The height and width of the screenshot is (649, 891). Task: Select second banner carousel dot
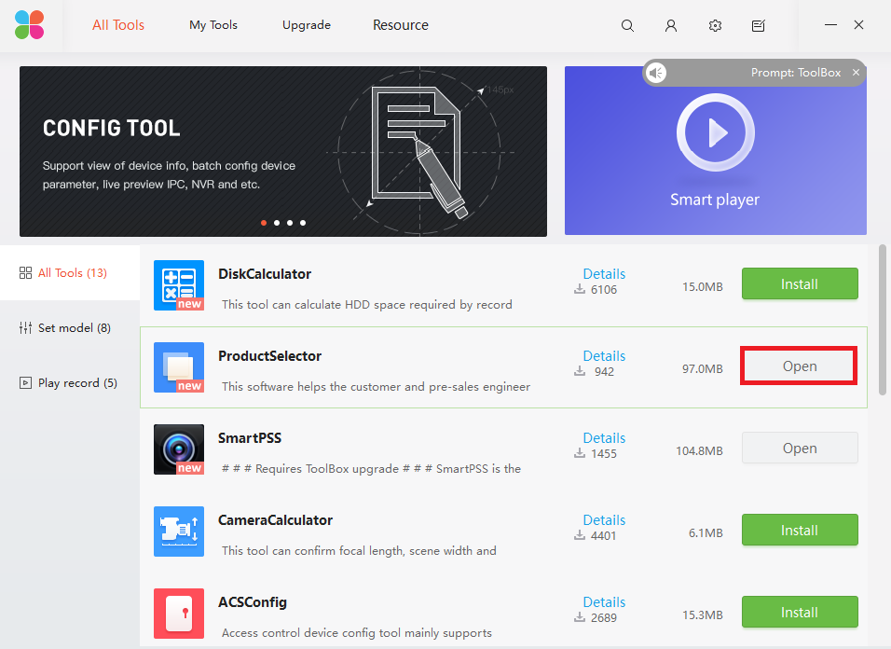click(x=277, y=223)
